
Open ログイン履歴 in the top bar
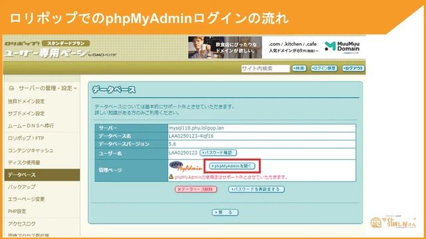point(324,68)
